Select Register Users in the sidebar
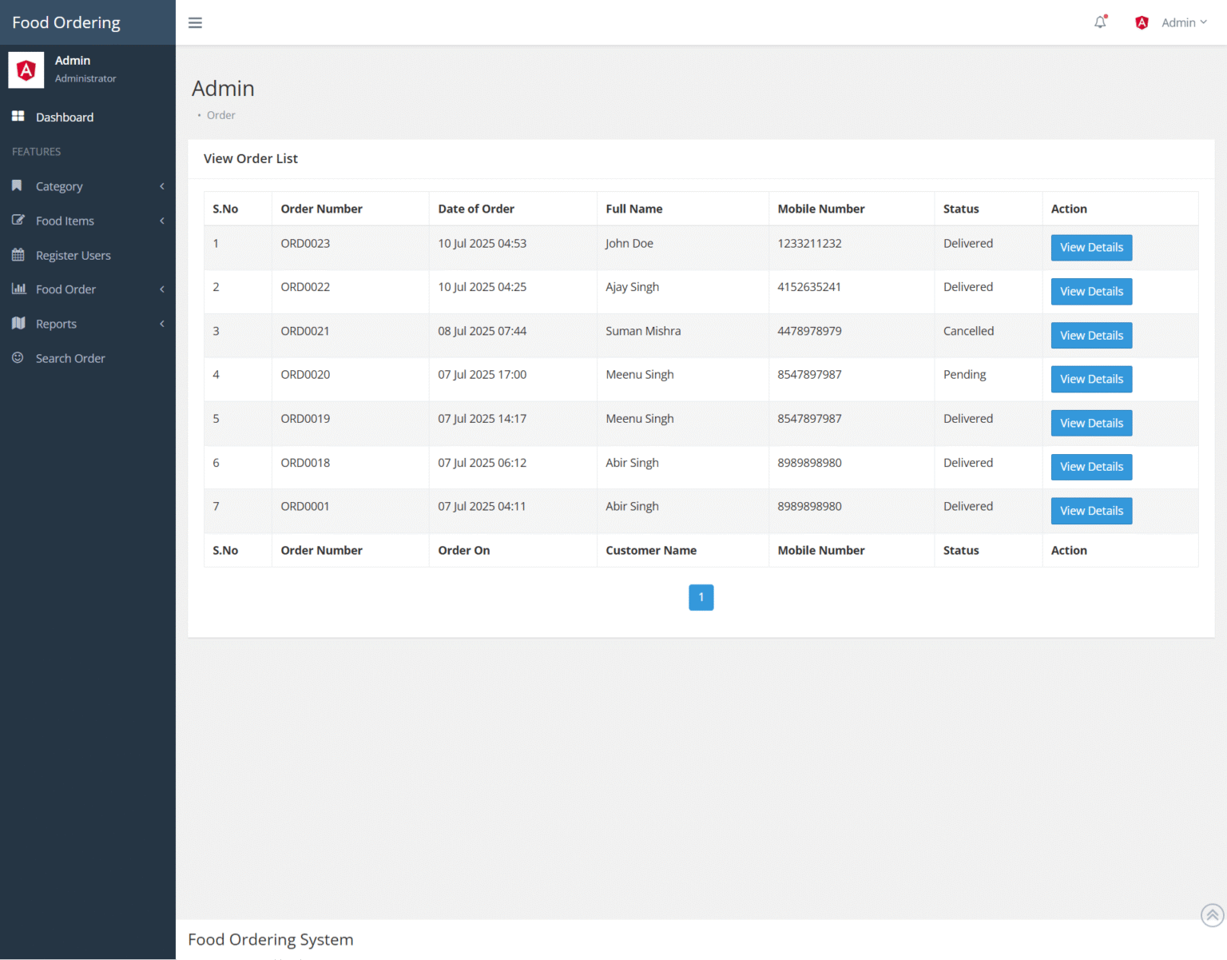Image resolution: width=1227 pixels, height=960 pixels. 73,255
